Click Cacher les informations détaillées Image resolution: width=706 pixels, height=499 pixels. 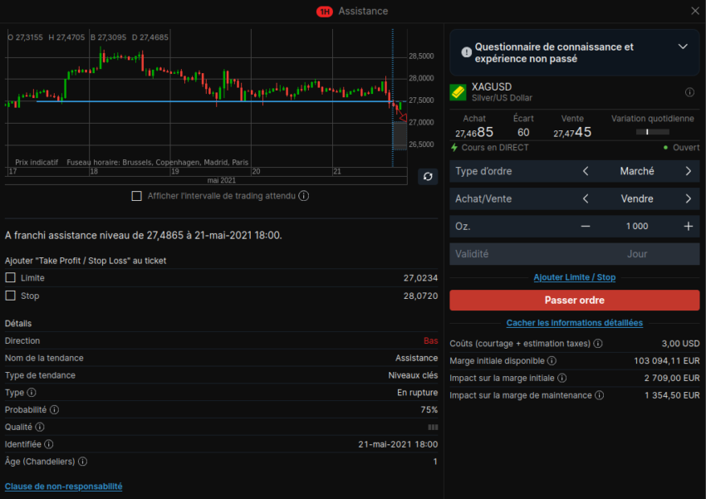pyautogui.click(x=574, y=323)
